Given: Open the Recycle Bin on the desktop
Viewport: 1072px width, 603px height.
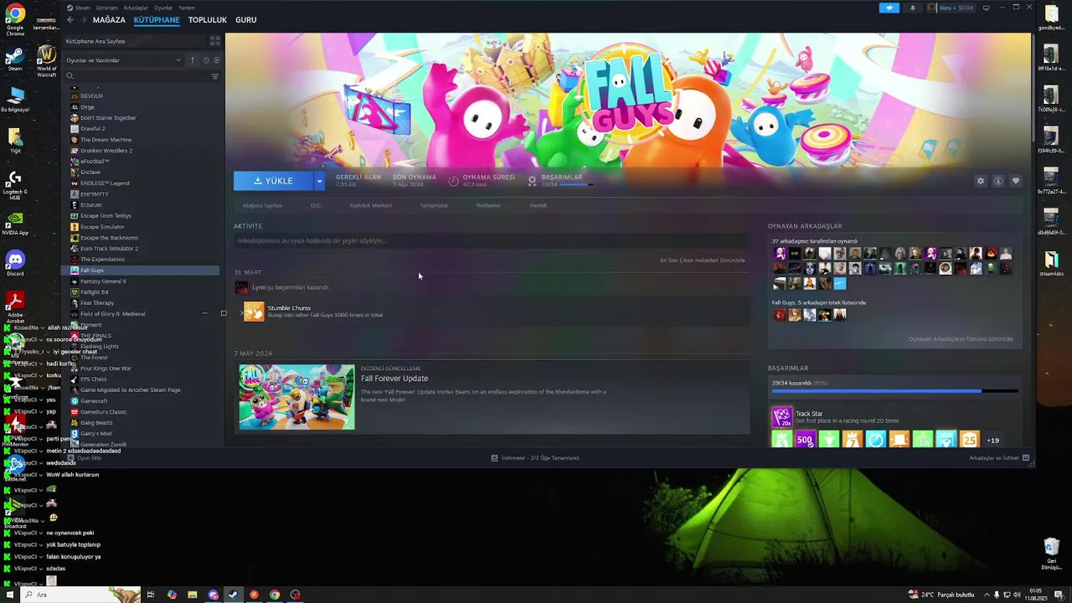Looking at the screenshot, I should click(x=1051, y=553).
